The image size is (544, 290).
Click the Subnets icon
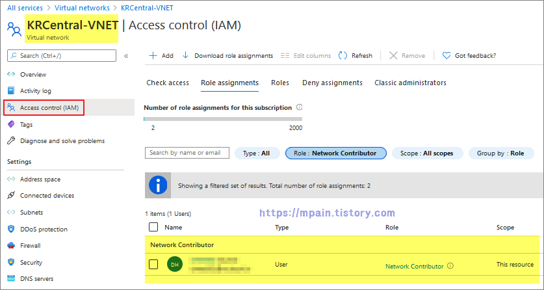click(x=11, y=212)
